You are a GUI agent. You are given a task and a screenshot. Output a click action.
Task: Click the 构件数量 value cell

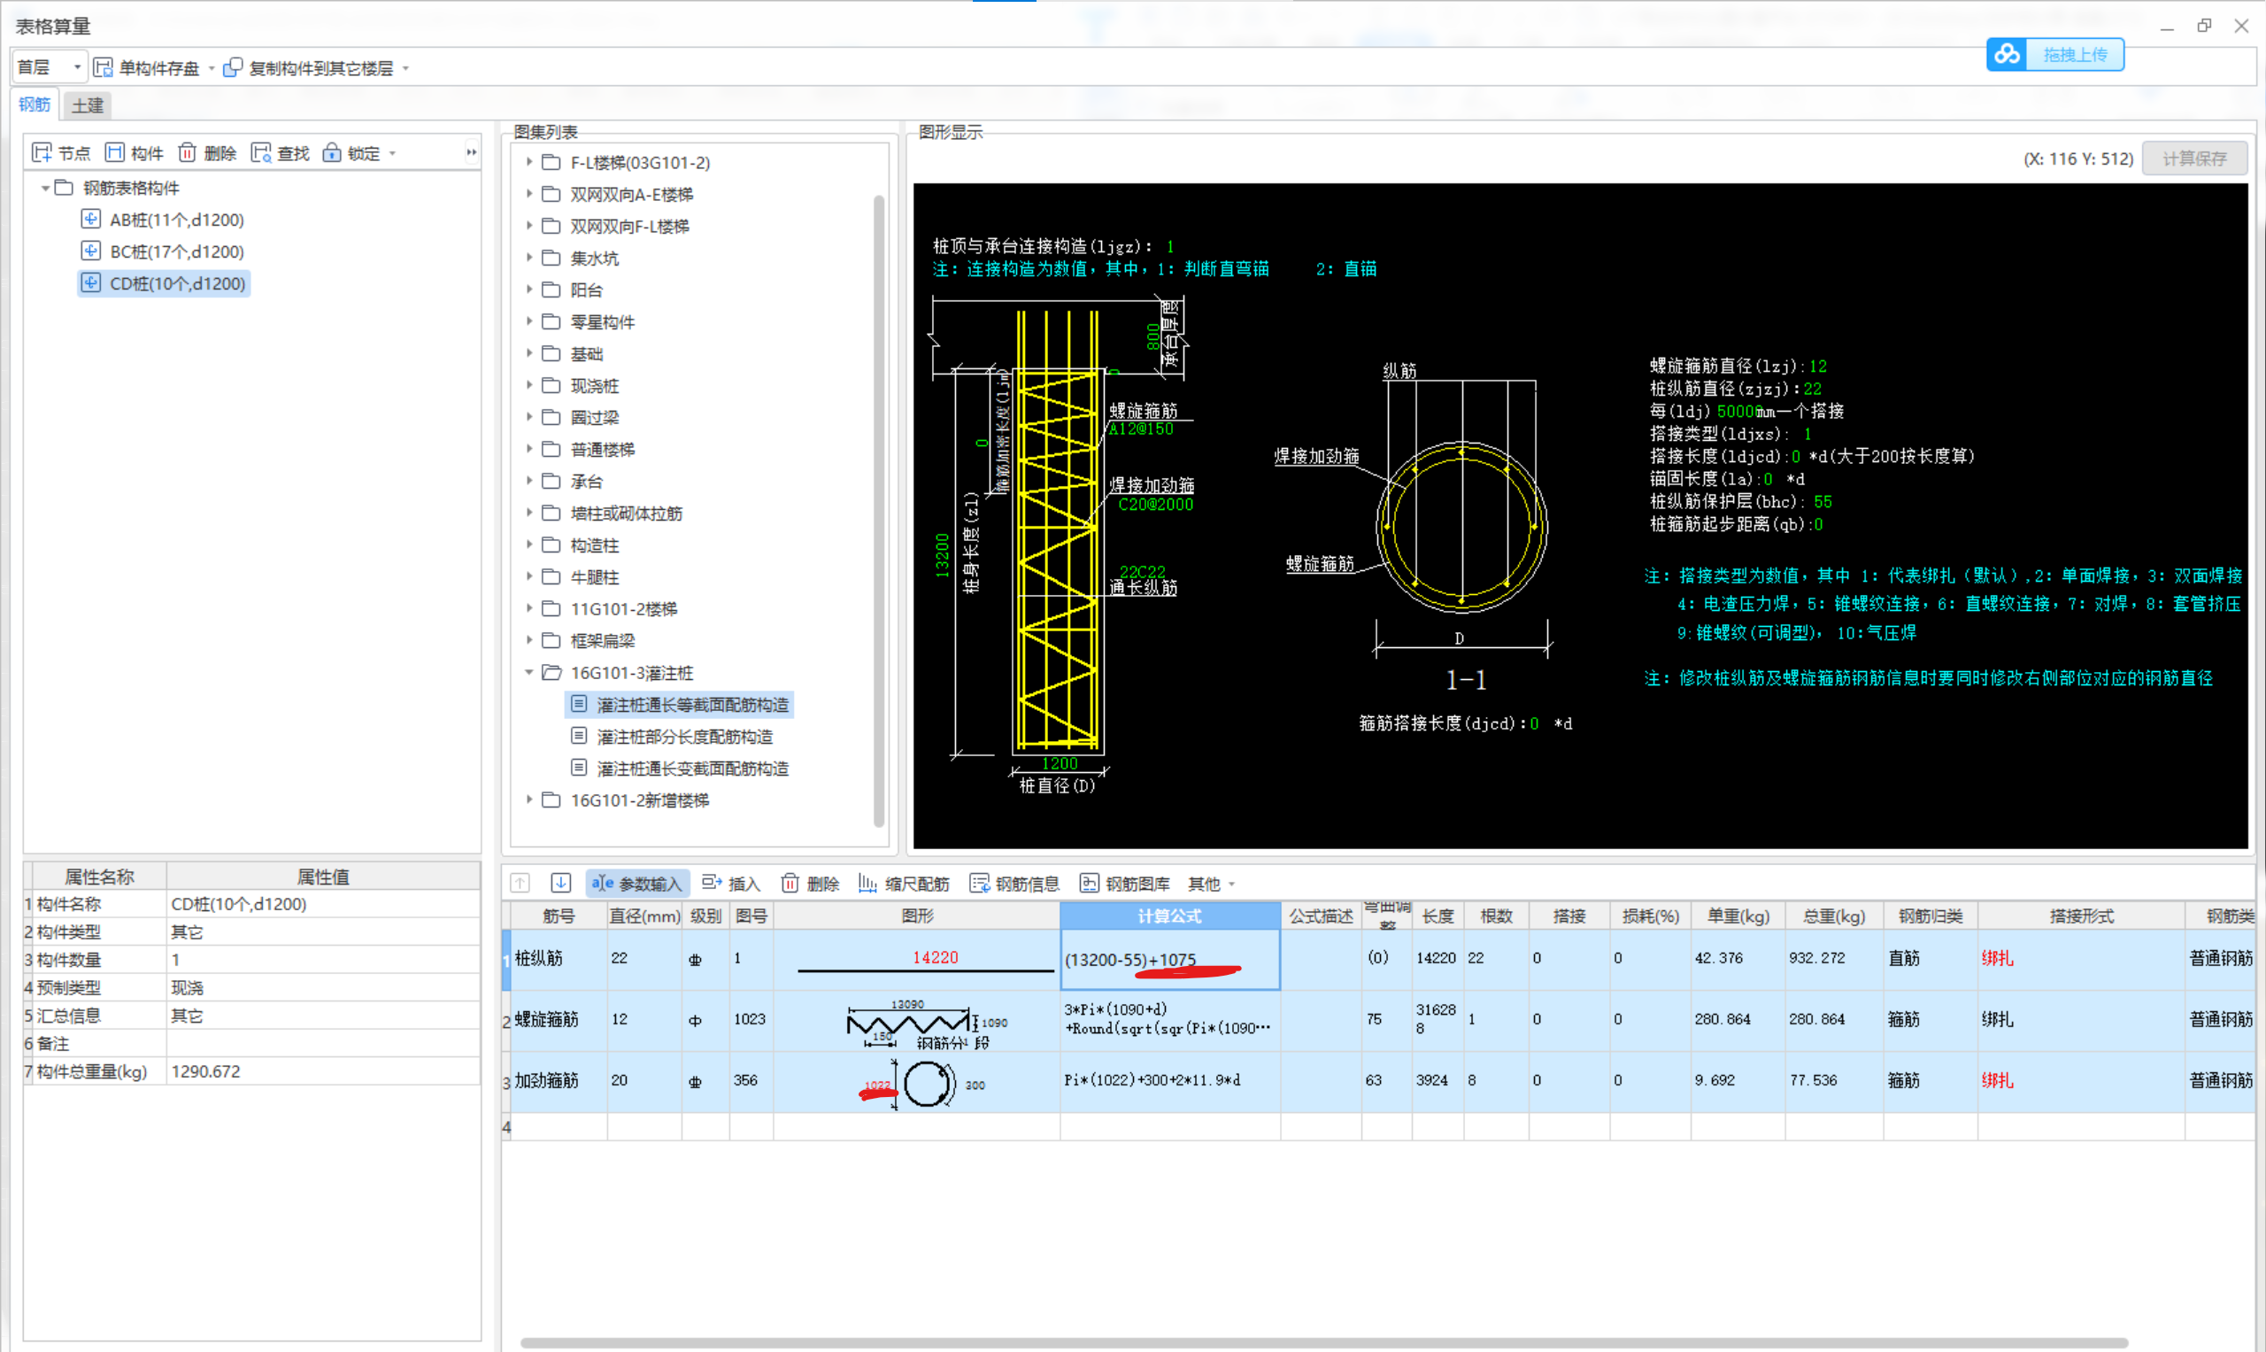click(x=322, y=960)
